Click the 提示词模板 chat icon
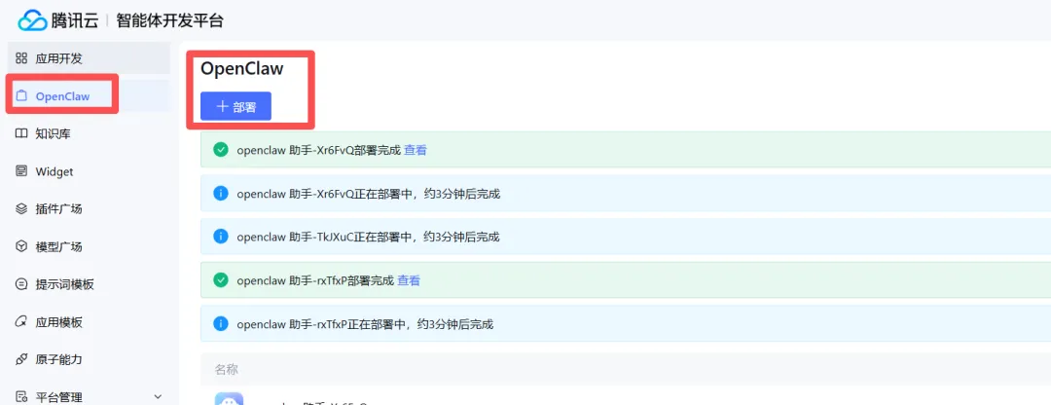The image size is (1051, 405). pyautogui.click(x=21, y=284)
